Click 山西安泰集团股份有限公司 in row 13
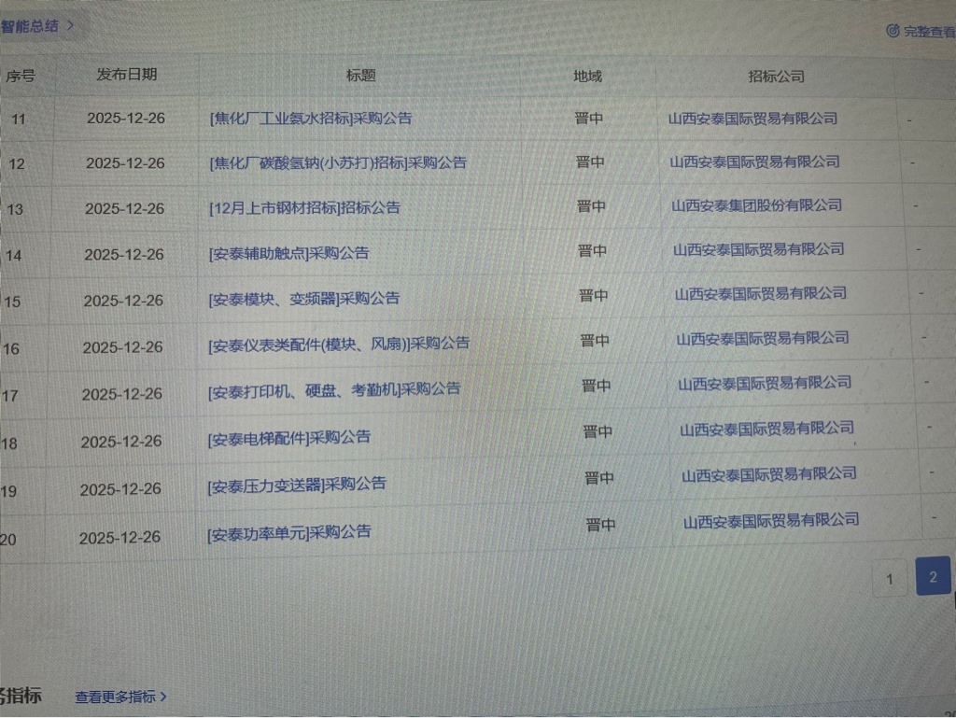This screenshot has width=956, height=718. [x=756, y=205]
